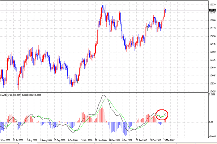Click the 1.2690 price axis label
Viewport: 217px width, 144px height.
point(212,68)
